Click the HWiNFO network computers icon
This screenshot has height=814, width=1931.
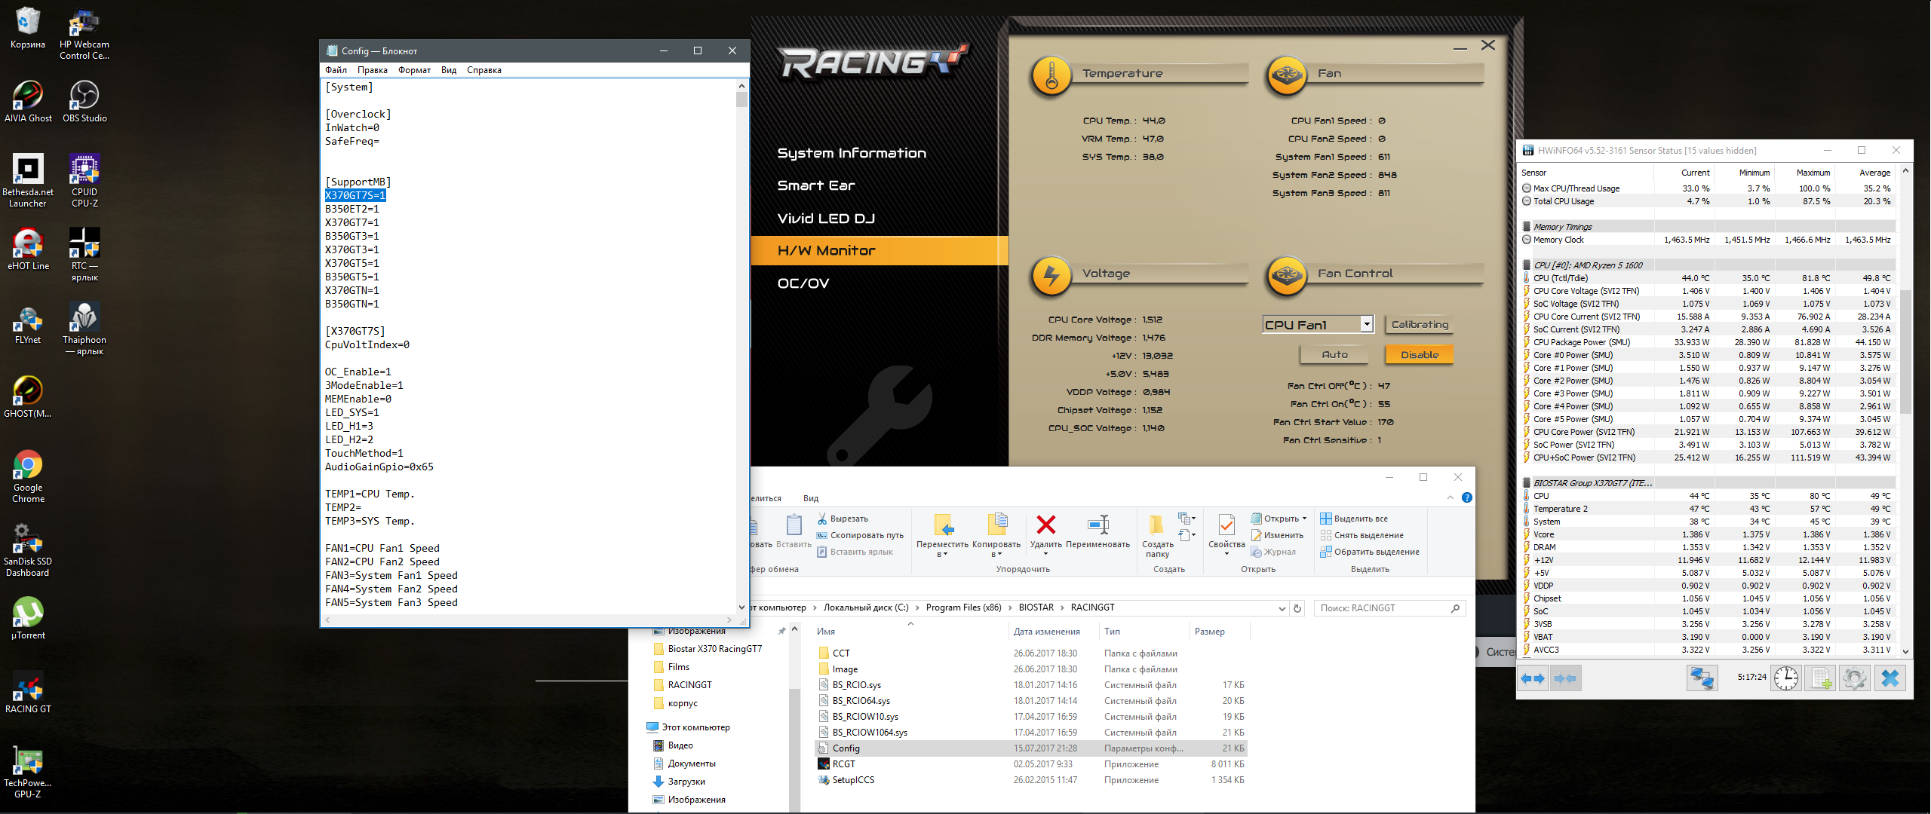[x=1702, y=678]
